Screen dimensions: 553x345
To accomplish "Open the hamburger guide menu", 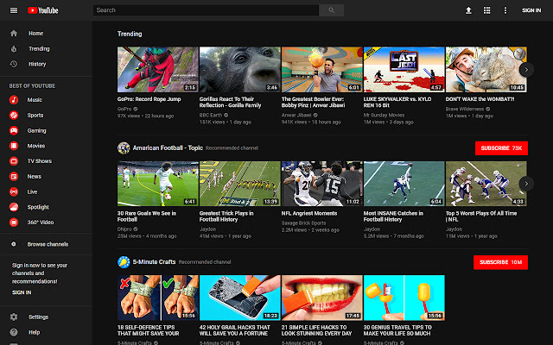I will pos(13,10).
